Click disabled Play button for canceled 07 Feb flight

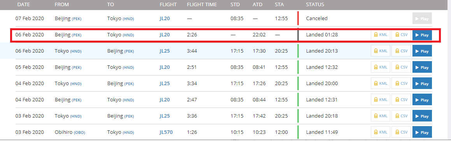tap(422, 19)
